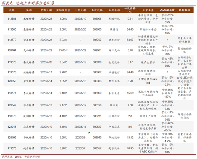
Task: Click listing date 2020/5/12
Action: point(80,105)
